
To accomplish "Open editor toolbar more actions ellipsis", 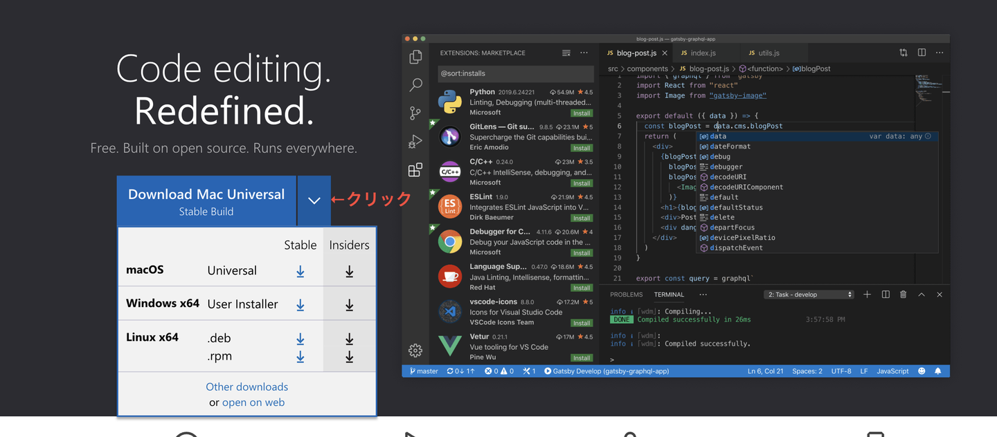I will (x=939, y=53).
